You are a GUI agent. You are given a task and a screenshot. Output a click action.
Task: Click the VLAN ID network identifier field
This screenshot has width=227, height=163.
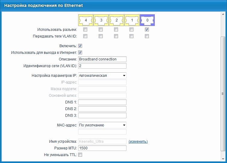102,66
